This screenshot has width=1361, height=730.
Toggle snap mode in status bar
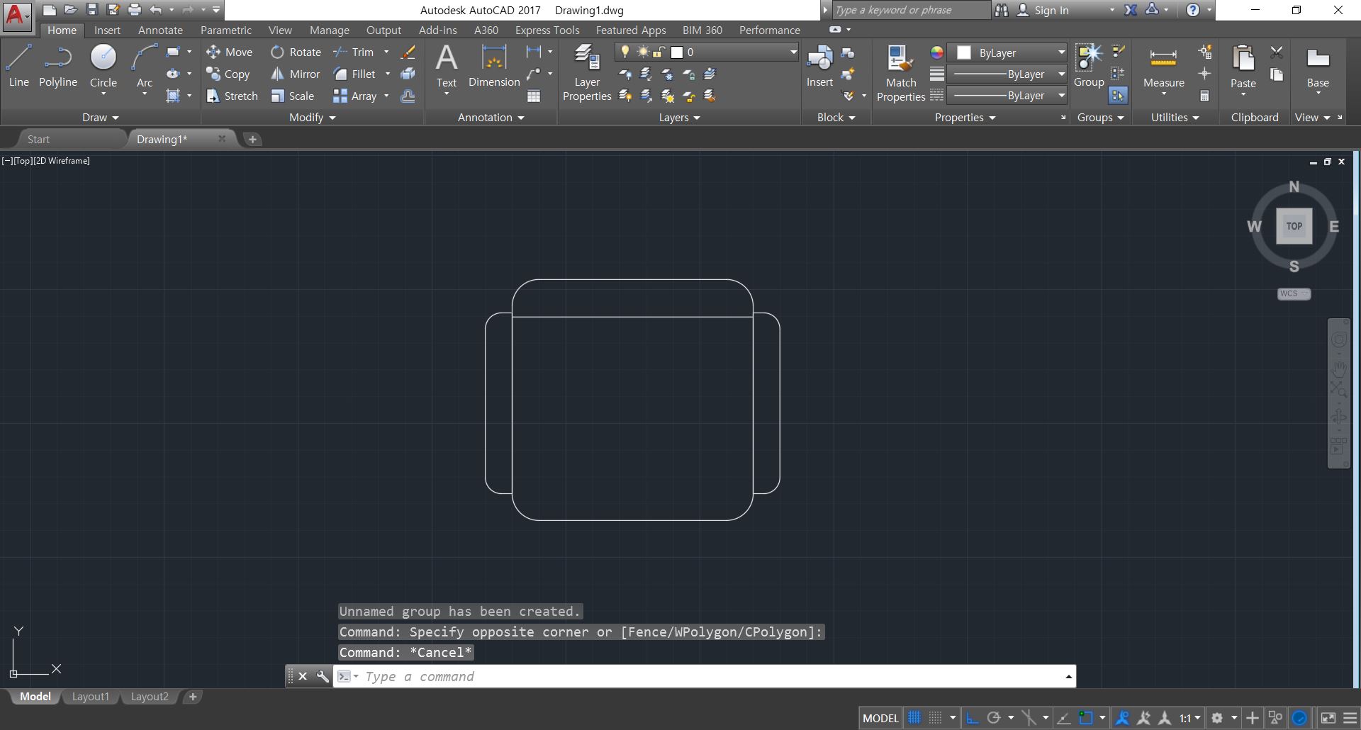pyautogui.click(x=936, y=718)
